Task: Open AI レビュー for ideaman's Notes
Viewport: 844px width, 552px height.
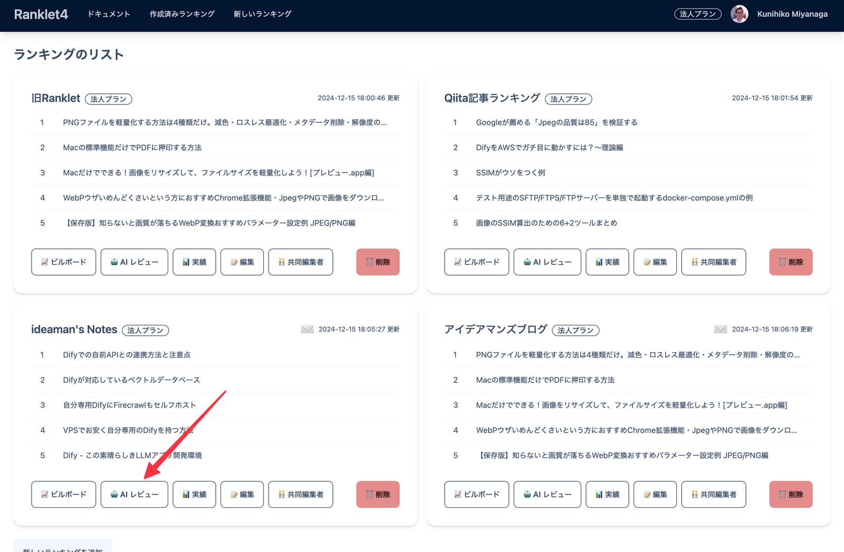Action: [x=135, y=495]
